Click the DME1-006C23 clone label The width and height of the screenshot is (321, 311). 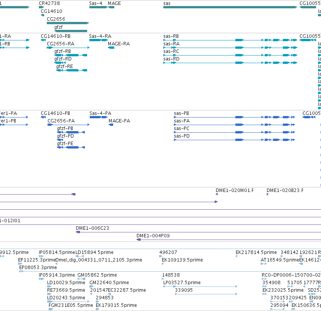(x=92, y=228)
